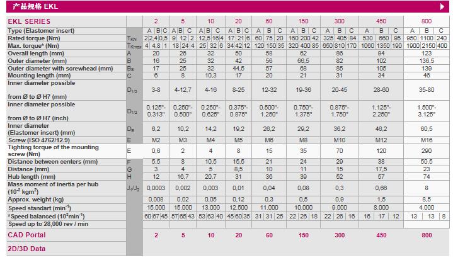Select the 800 column header
The height and width of the screenshot is (265, 453).
click(x=427, y=21)
